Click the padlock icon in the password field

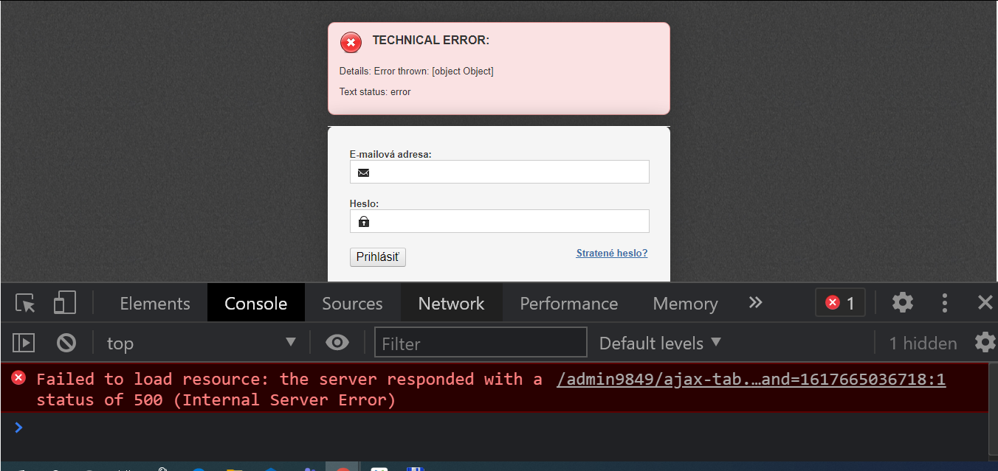click(363, 221)
